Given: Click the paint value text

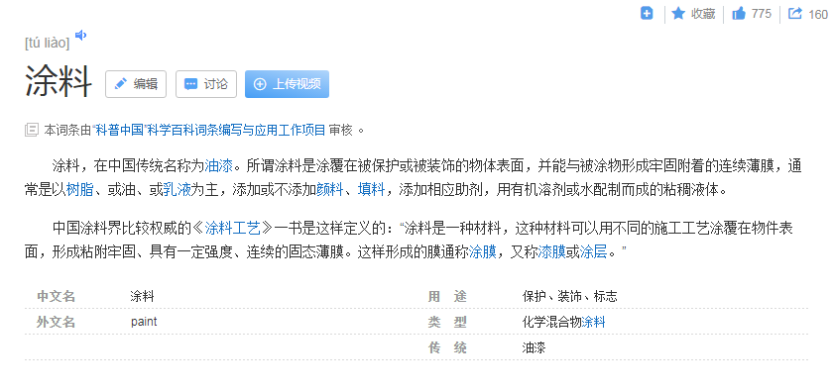Looking at the screenshot, I should coord(144,322).
